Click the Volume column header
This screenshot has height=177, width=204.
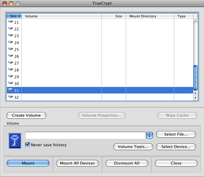tap(62, 16)
